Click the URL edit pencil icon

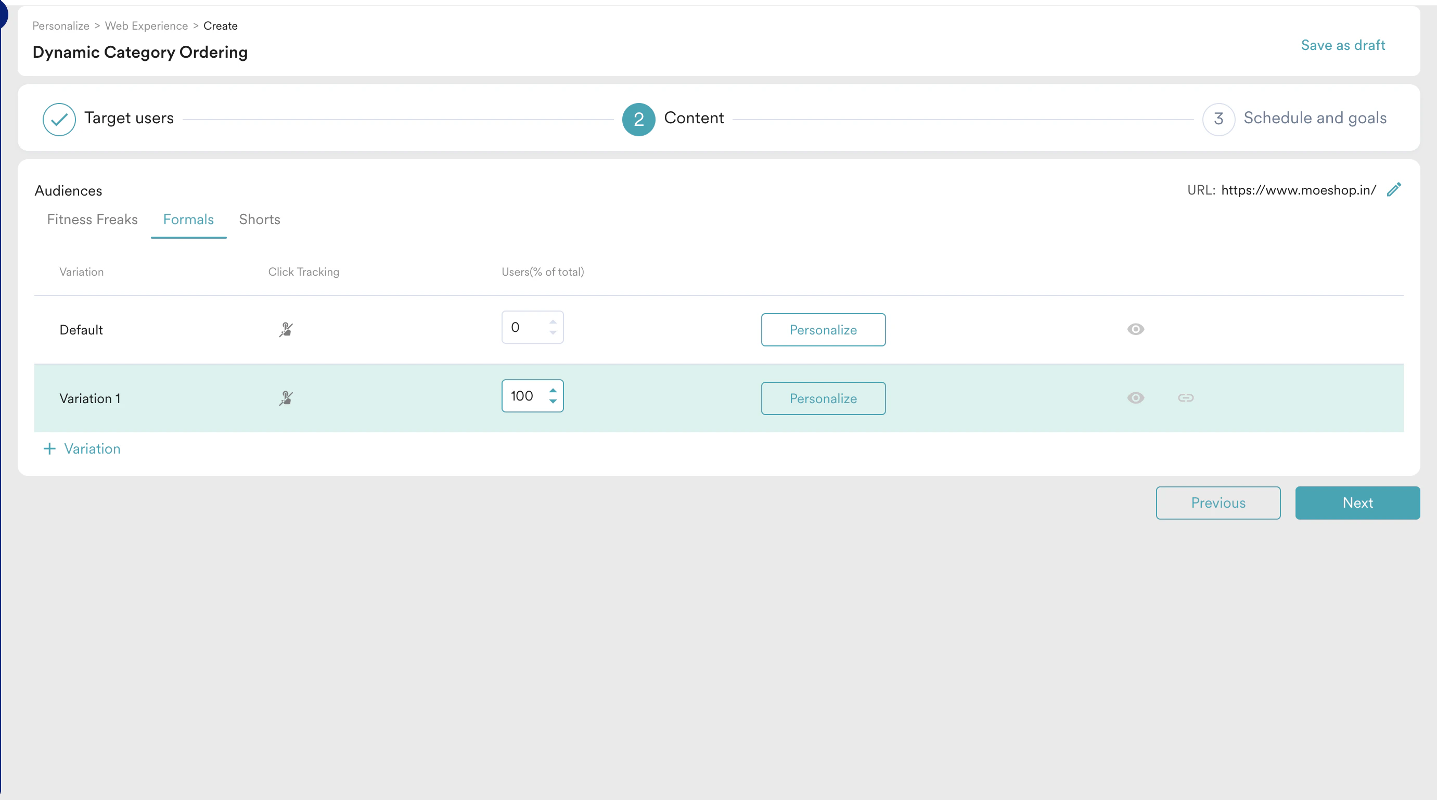1393,190
